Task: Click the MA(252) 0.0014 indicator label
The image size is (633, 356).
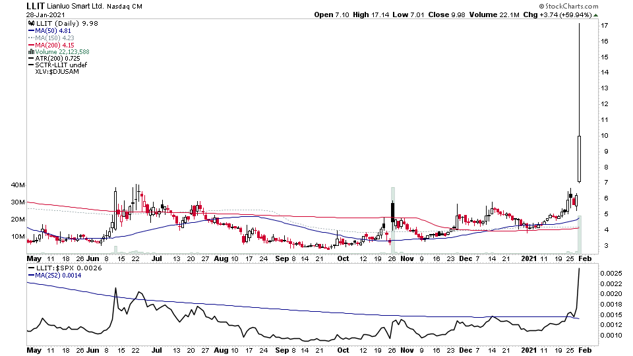Action: click(x=58, y=276)
